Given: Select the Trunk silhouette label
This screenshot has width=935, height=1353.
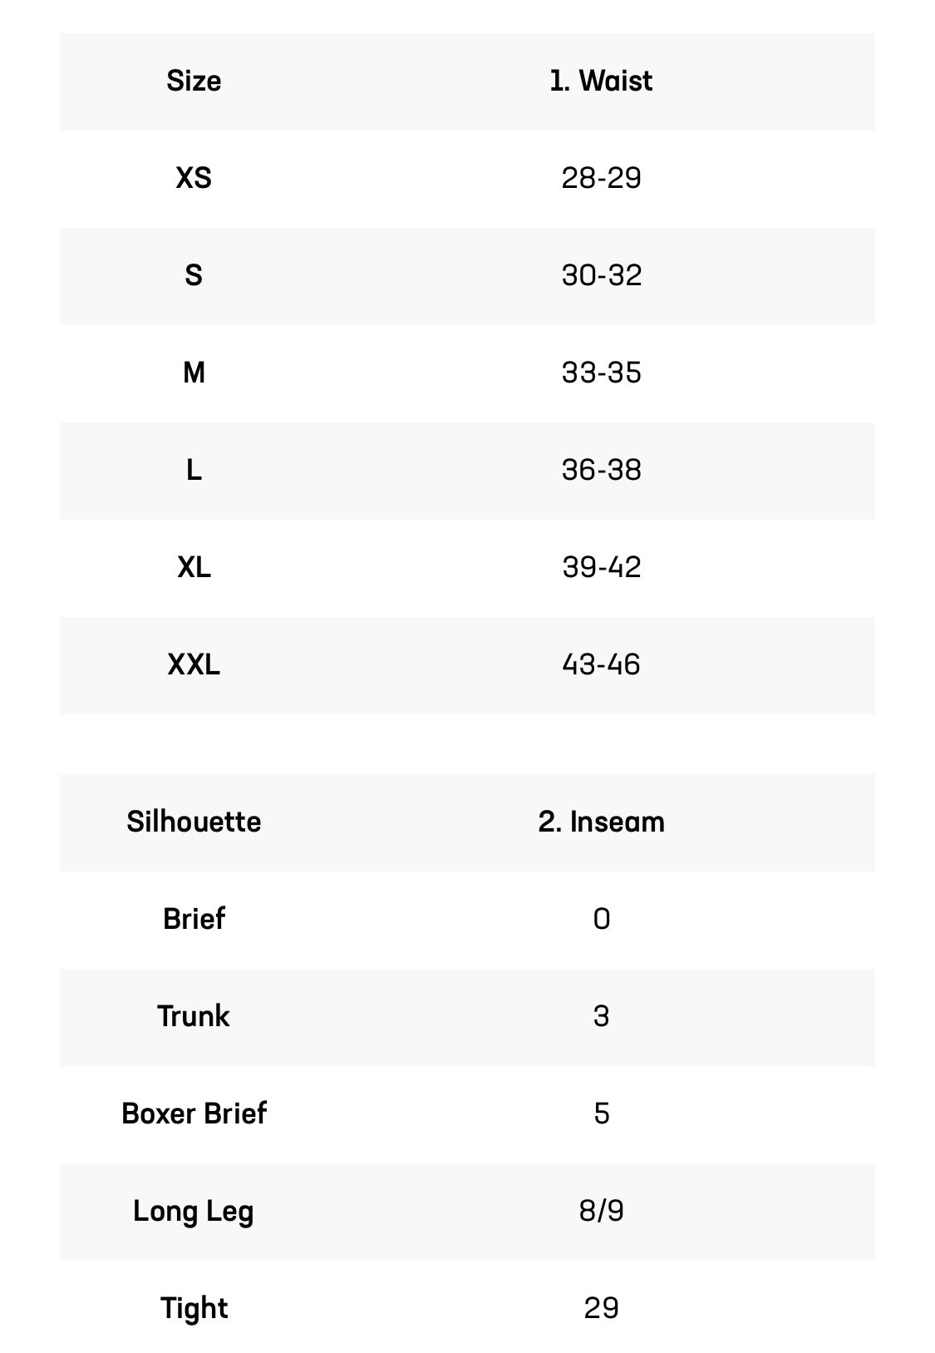Looking at the screenshot, I should point(194,1017).
